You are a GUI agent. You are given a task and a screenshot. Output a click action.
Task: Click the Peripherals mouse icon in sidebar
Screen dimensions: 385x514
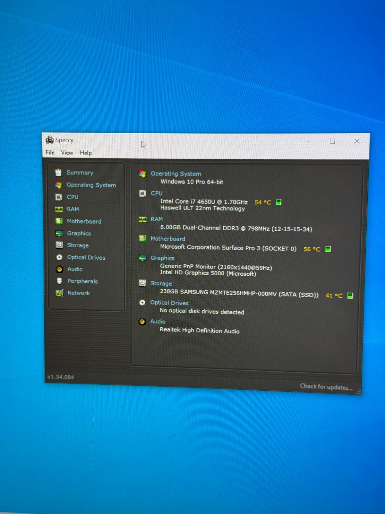click(59, 281)
